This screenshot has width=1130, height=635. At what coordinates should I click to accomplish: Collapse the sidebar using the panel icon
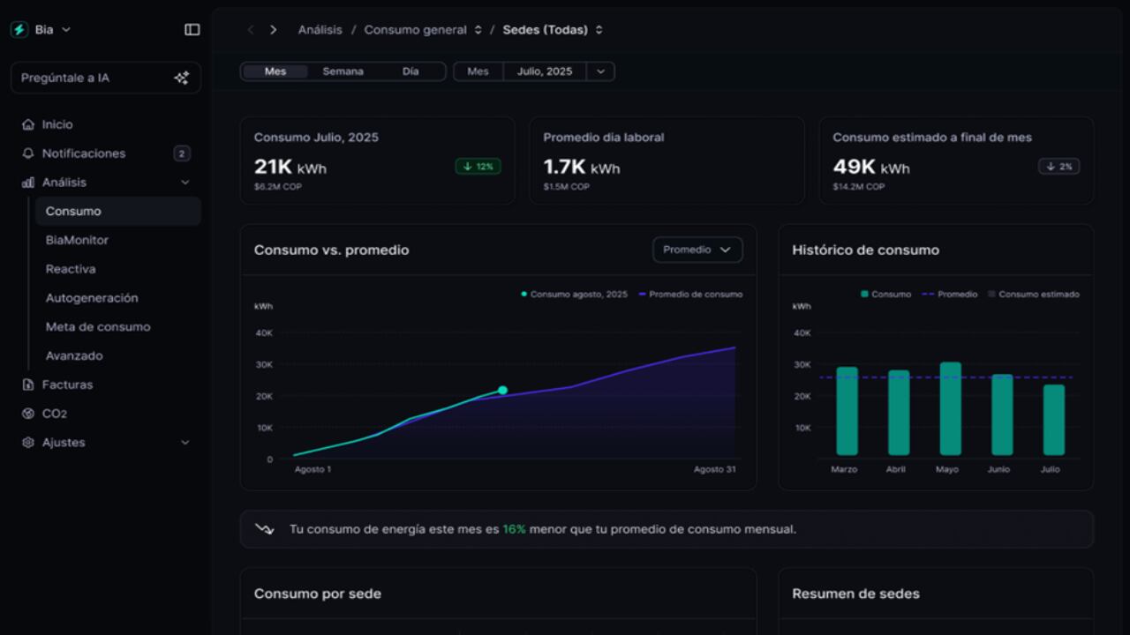pos(192,28)
